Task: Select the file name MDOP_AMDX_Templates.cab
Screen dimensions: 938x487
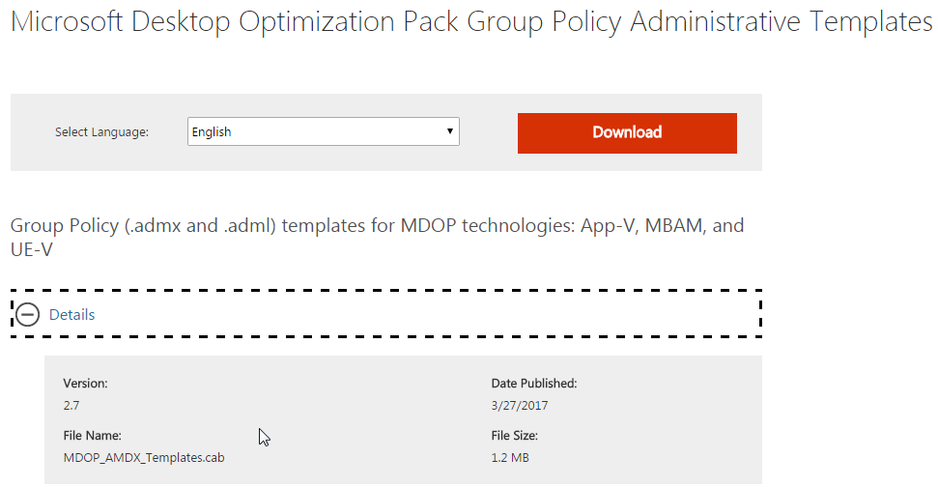Action: tap(144, 458)
